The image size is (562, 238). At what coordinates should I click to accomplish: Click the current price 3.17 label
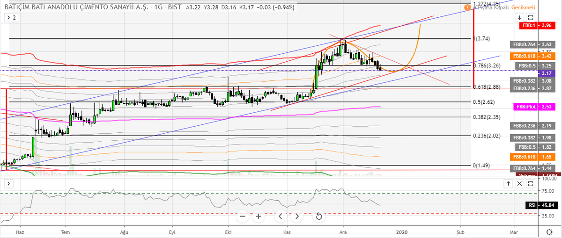pyautogui.click(x=547, y=73)
